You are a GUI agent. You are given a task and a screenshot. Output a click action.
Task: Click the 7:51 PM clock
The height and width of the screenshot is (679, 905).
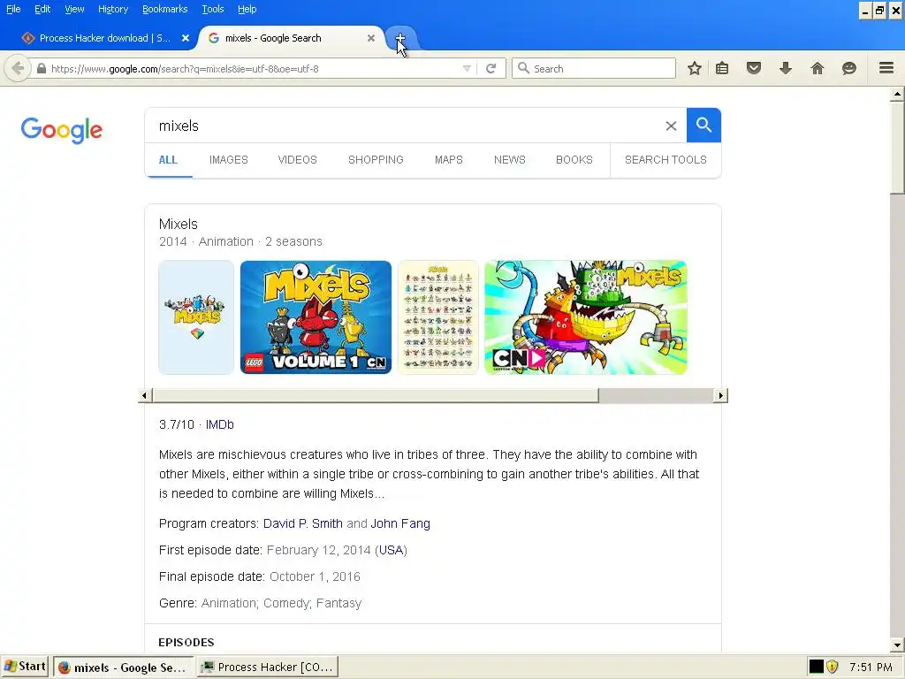tap(871, 668)
